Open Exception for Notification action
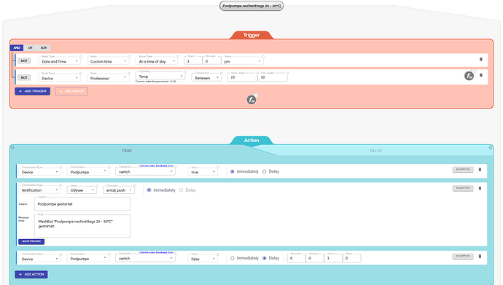Screen dimensions: 503x285 [463, 188]
